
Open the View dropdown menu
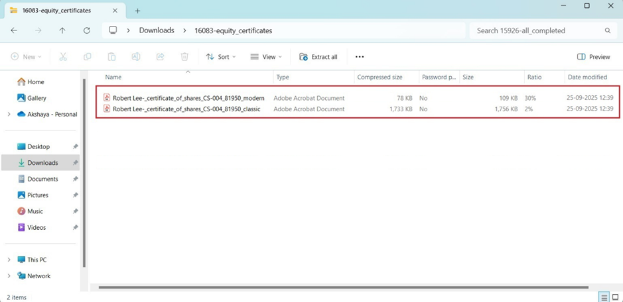click(266, 57)
